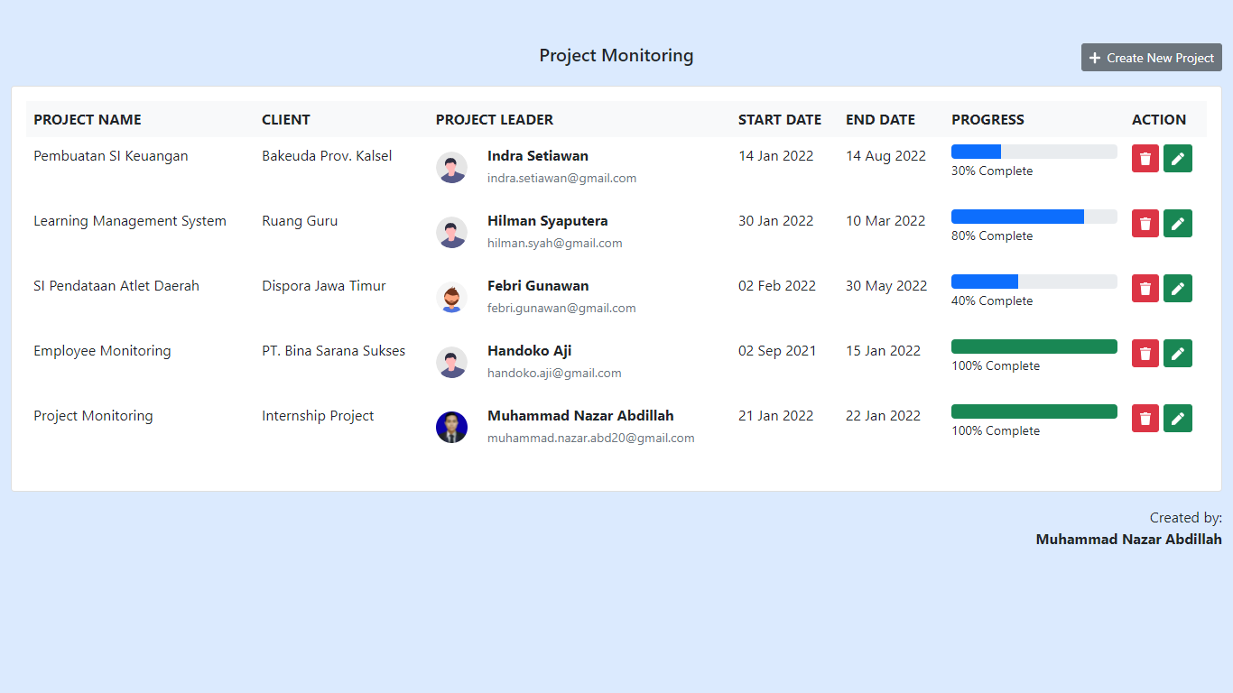The height and width of the screenshot is (693, 1233).
Task: Click creator name Muhammad Nazar Abdillah
Action: pyautogui.click(x=1128, y=539)
